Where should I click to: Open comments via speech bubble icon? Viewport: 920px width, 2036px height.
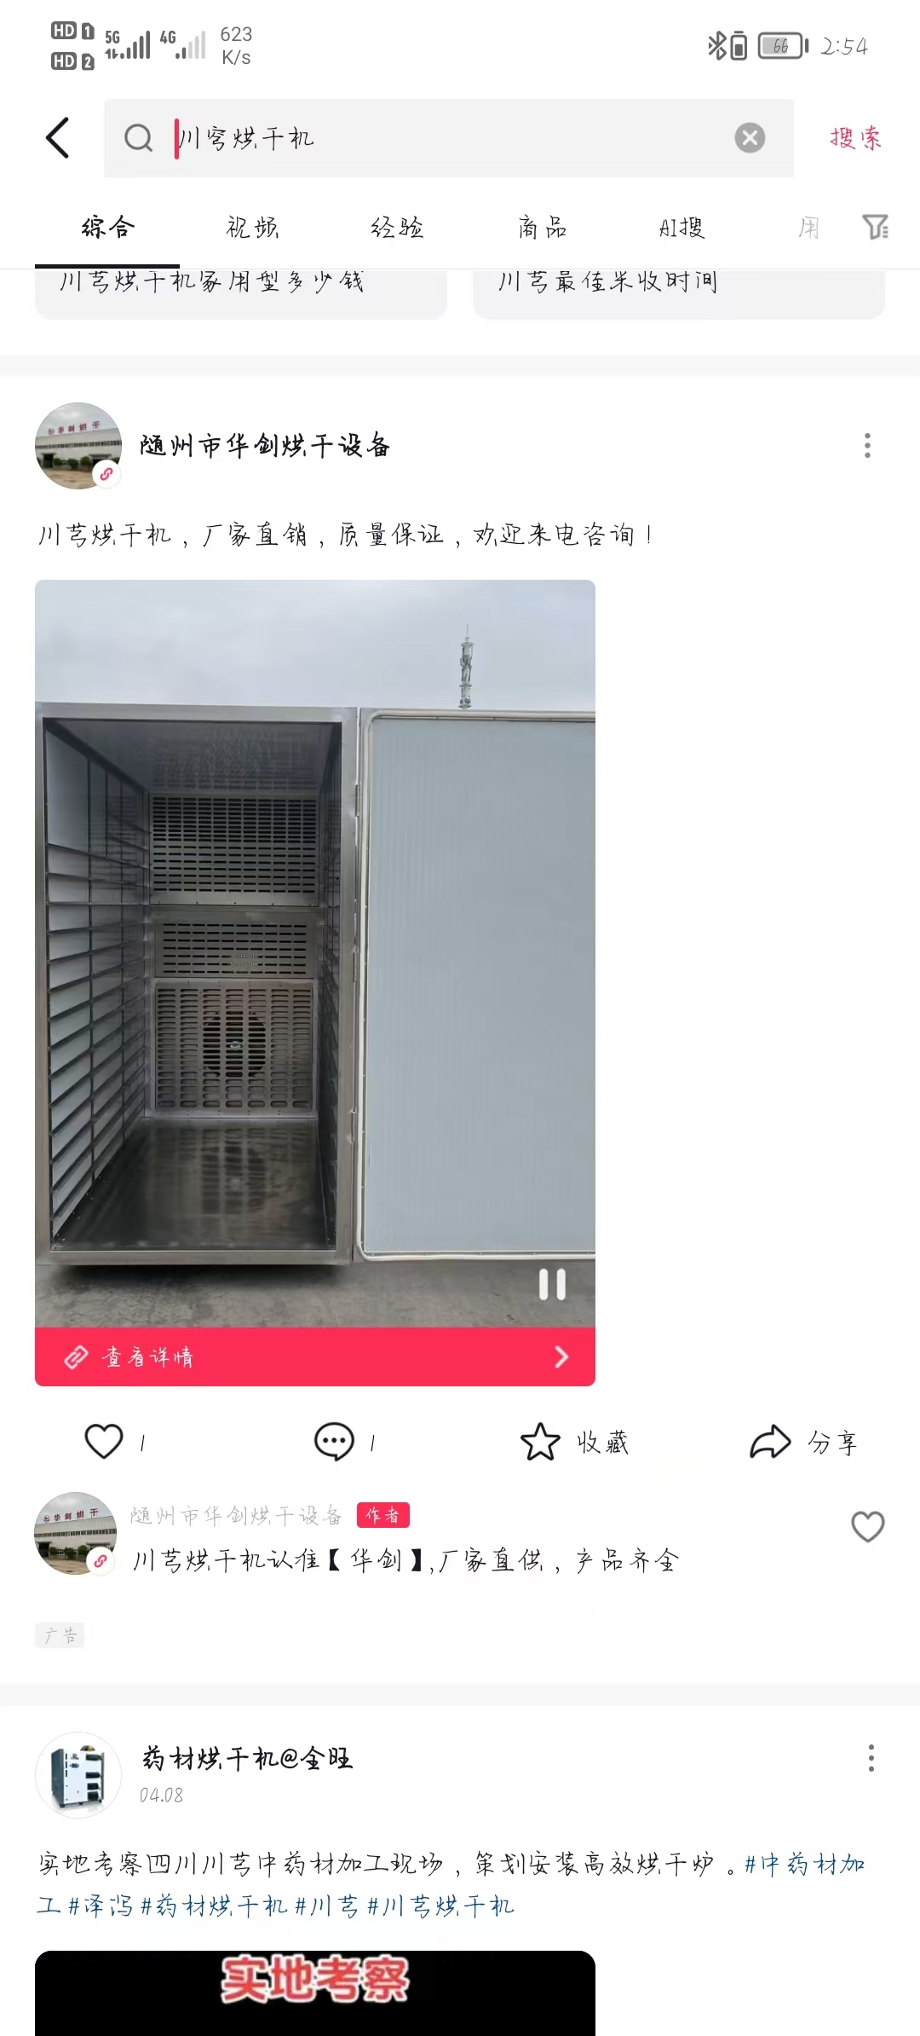[x=334, y=1442]
